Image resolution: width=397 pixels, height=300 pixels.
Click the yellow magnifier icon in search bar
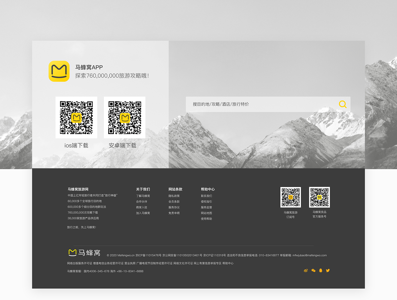342,104
